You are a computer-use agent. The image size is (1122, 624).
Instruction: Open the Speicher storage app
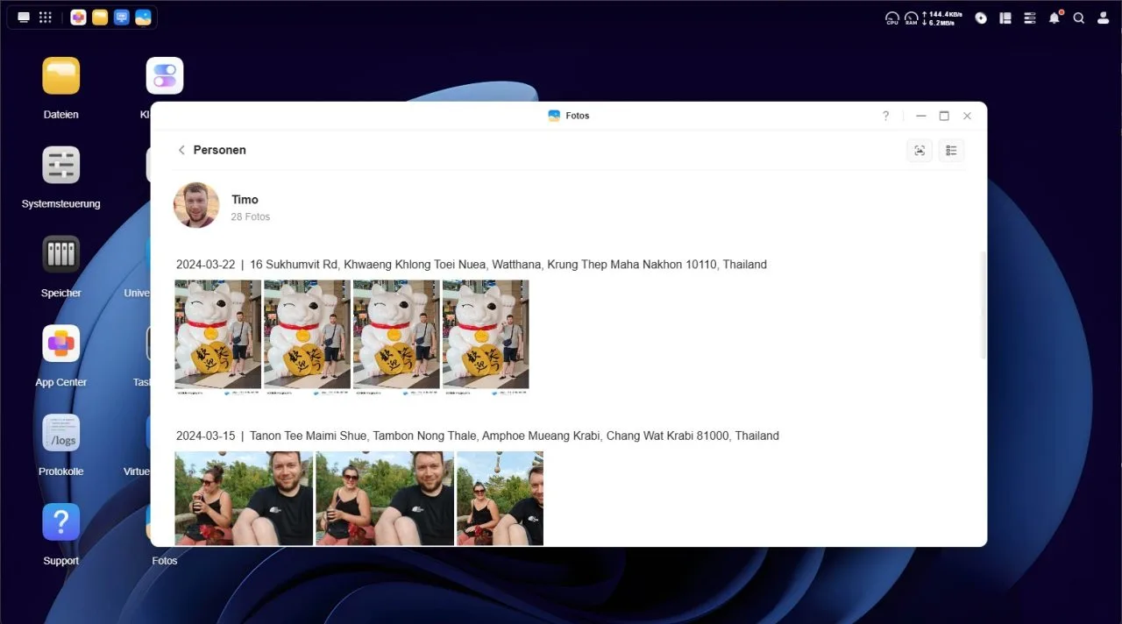(61, 264)
